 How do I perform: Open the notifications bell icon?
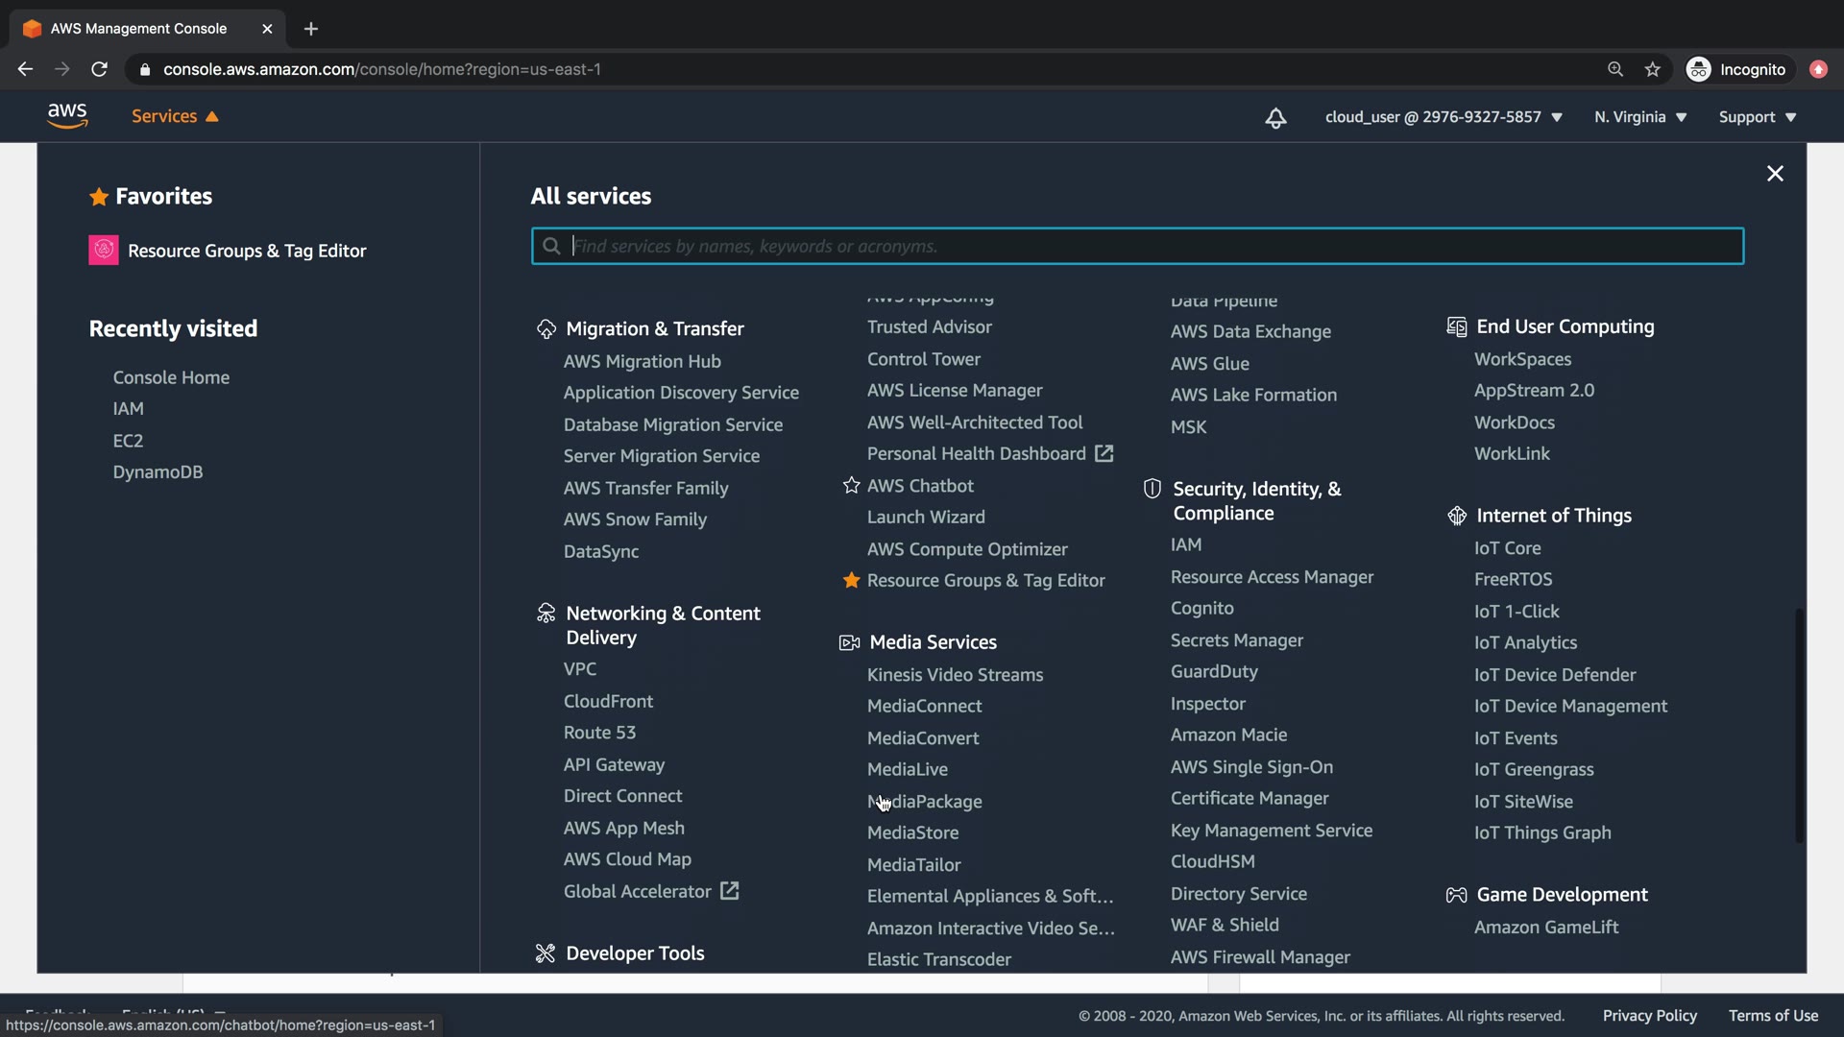pos(1275,118)
